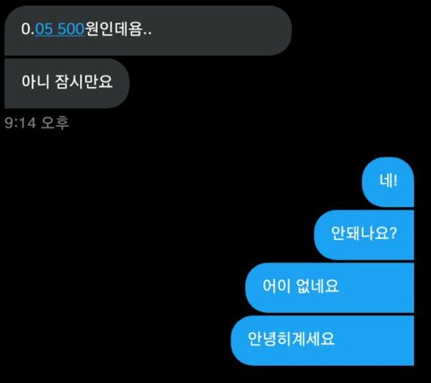Tap empty right side of "어이 없네요" bubble
This screenshot has height=383, width=431.
[x=376, y=288]
